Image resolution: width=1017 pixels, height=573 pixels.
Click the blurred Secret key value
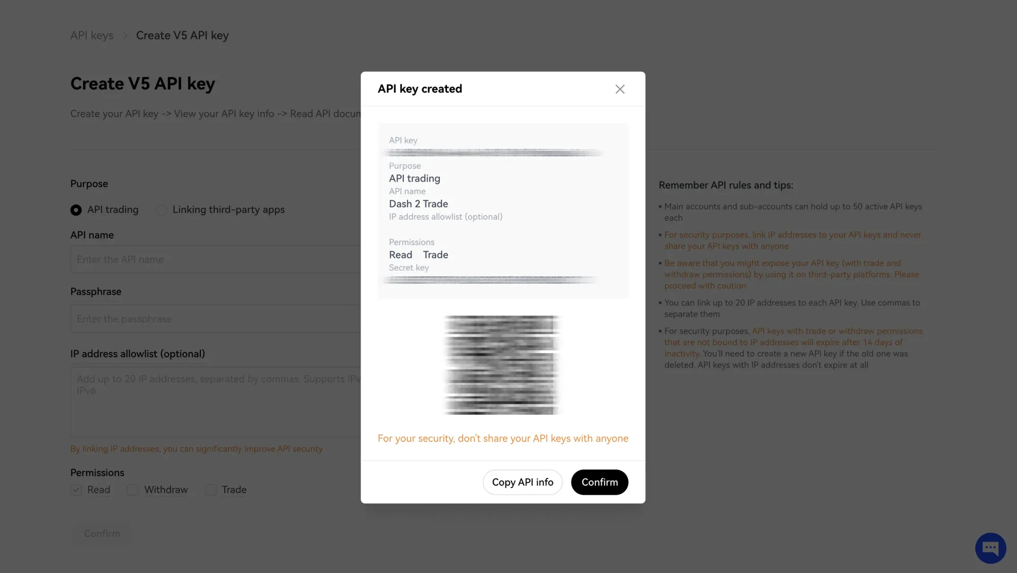coord(491,280)
